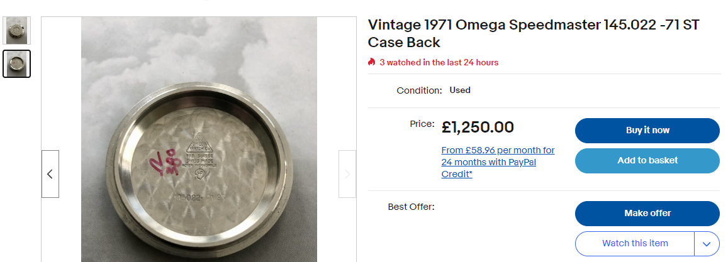Click the red flame watched icon
Screen dimensions: 728x262
[372, 62]
